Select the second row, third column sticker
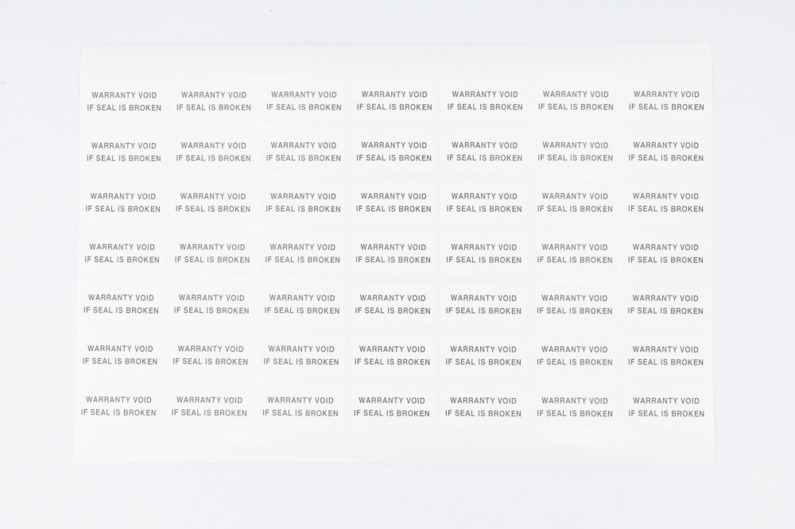 point(304,152)
